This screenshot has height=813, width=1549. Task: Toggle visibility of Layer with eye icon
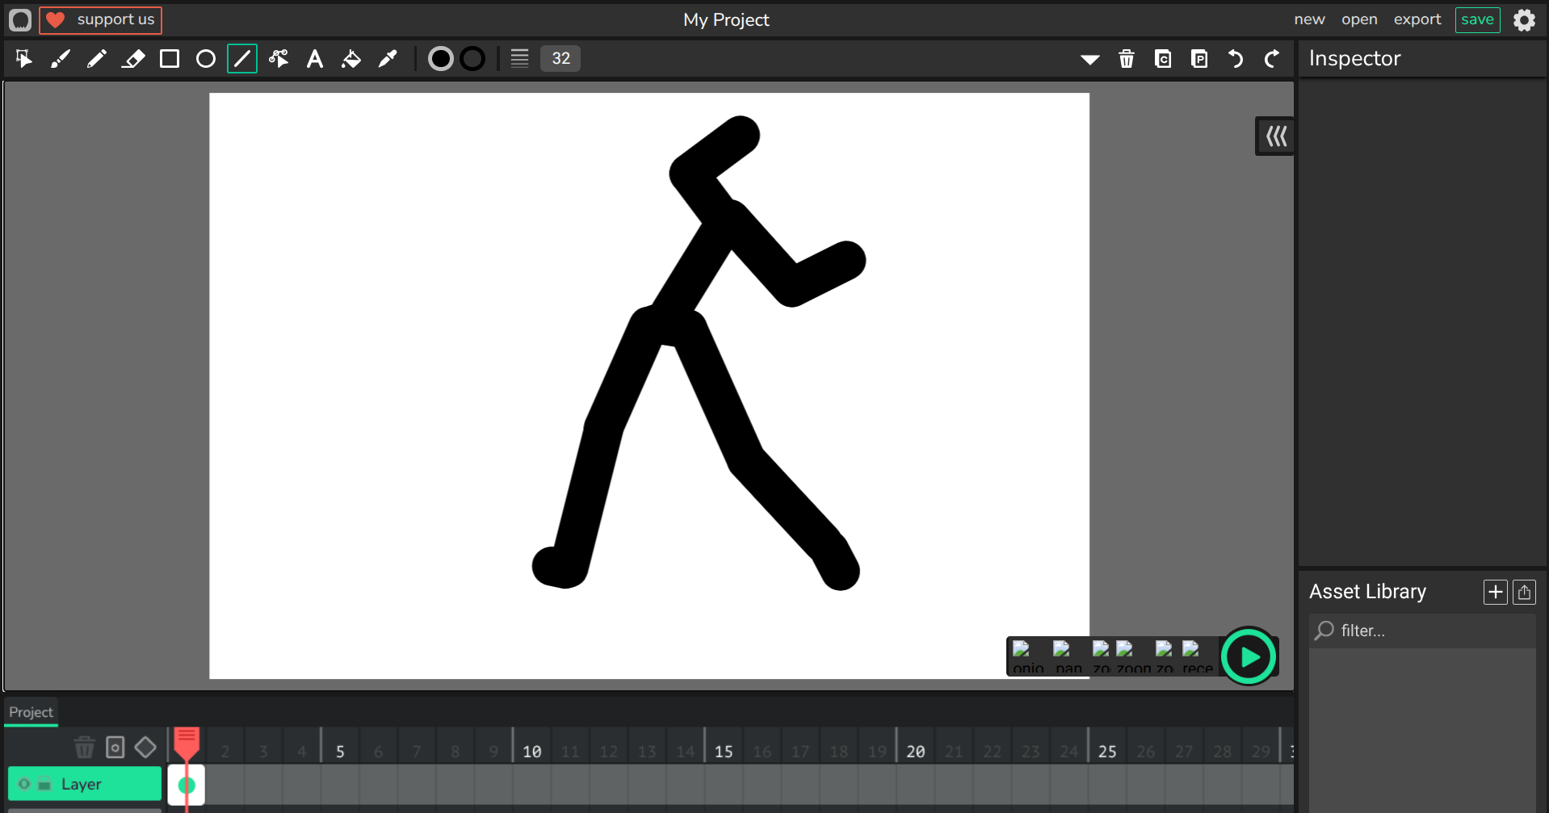(x=24, y=784)
